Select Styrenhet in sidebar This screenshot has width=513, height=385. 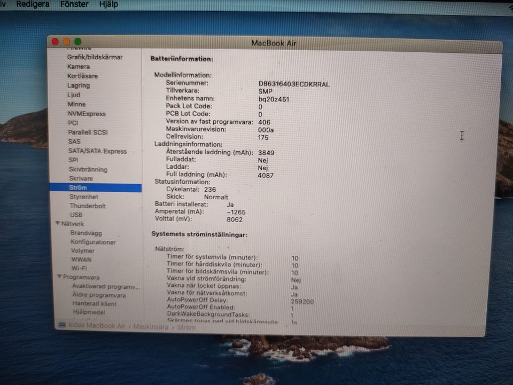point(84,197)
